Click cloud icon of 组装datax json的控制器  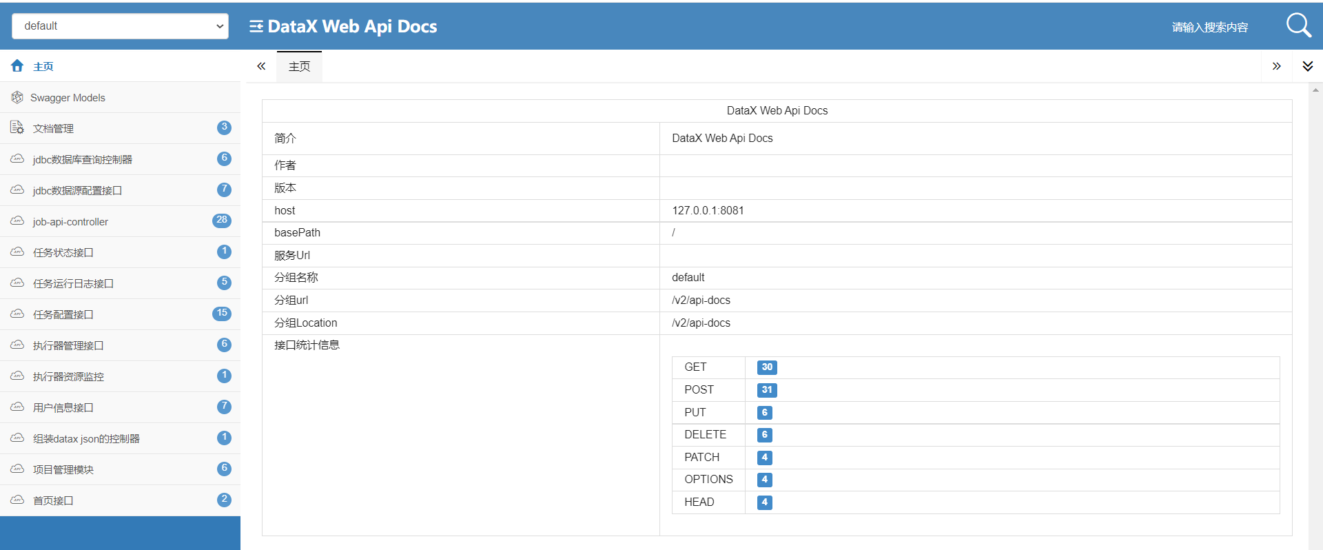17,438
